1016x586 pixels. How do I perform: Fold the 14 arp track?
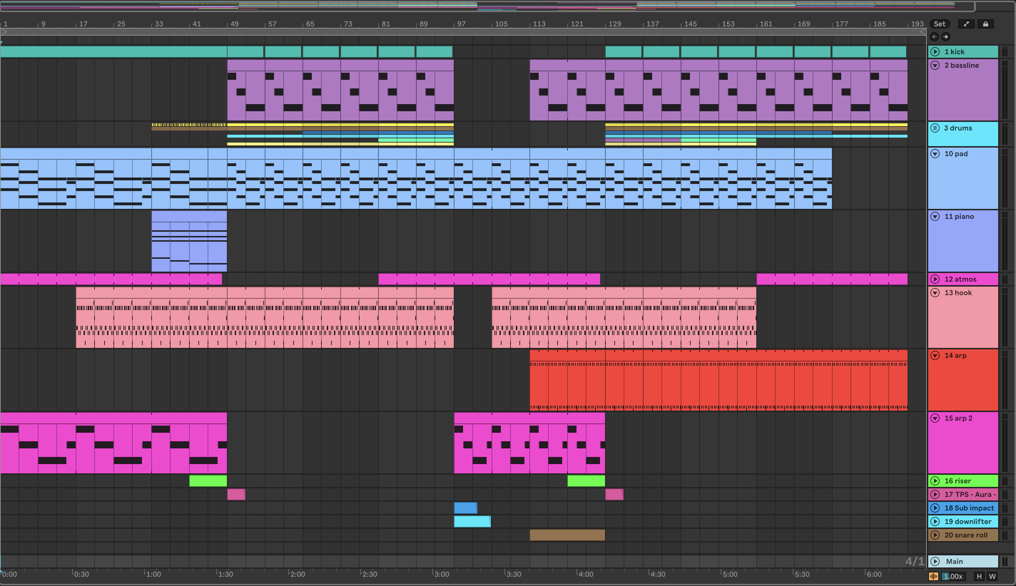click(935, 355)
